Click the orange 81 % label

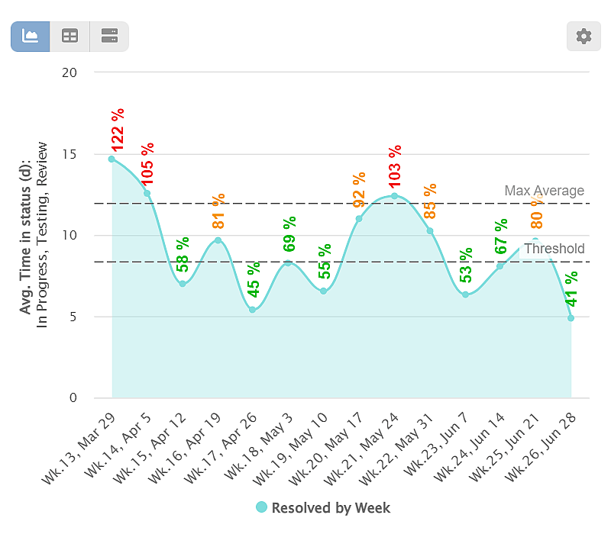[215, 211]
